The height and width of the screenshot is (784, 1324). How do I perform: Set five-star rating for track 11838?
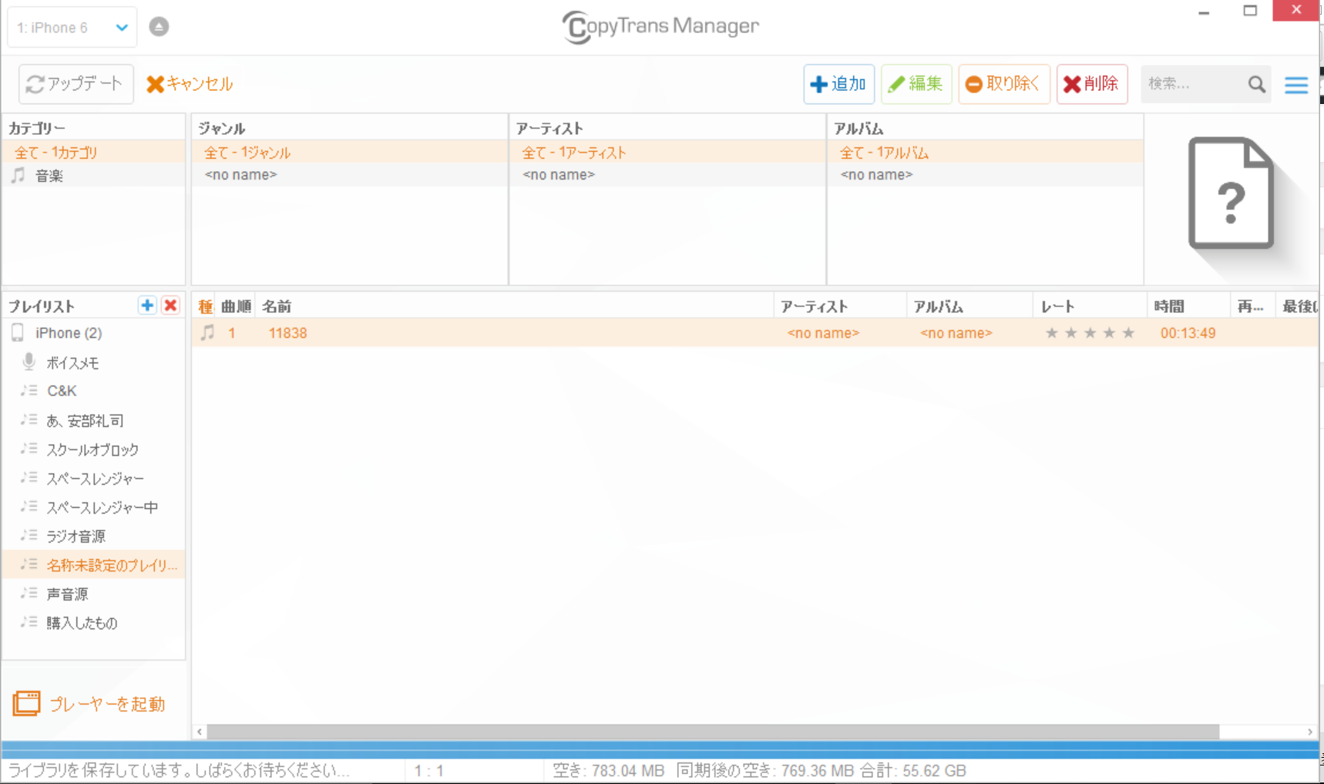coord(1128,333)
